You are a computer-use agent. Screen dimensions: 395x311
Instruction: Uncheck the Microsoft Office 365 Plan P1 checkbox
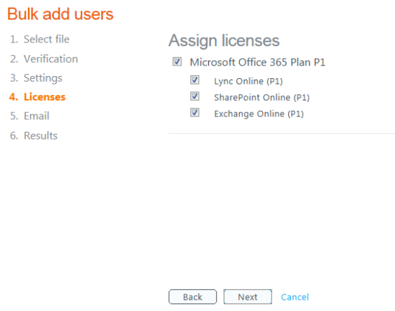177,61
